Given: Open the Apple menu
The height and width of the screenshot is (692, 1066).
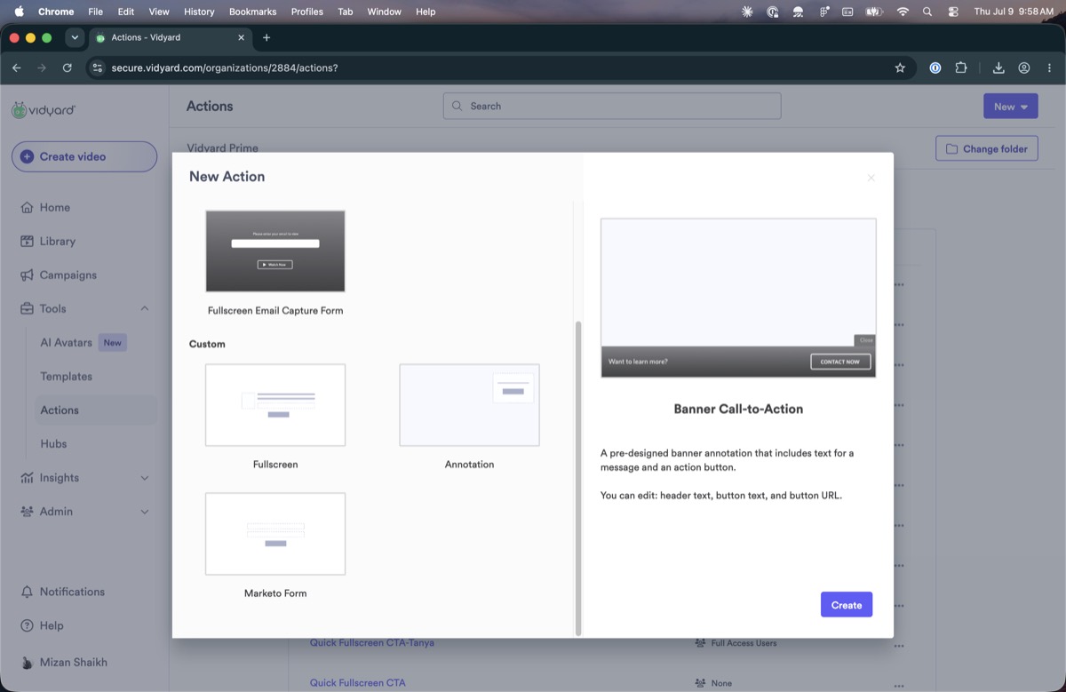Looking at the screenshot, I should pos(19,12).
